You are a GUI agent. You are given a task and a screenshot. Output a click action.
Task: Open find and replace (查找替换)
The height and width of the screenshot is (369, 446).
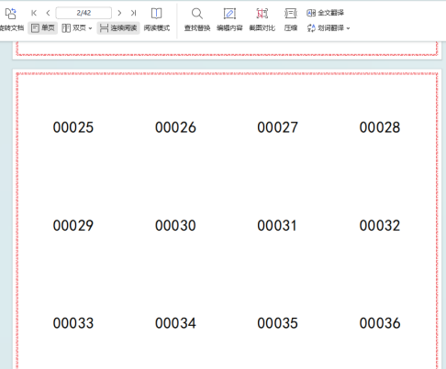[x=197, y=20]
